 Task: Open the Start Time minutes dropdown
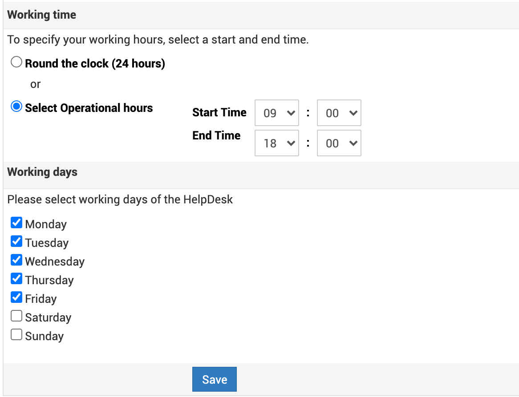339,113
